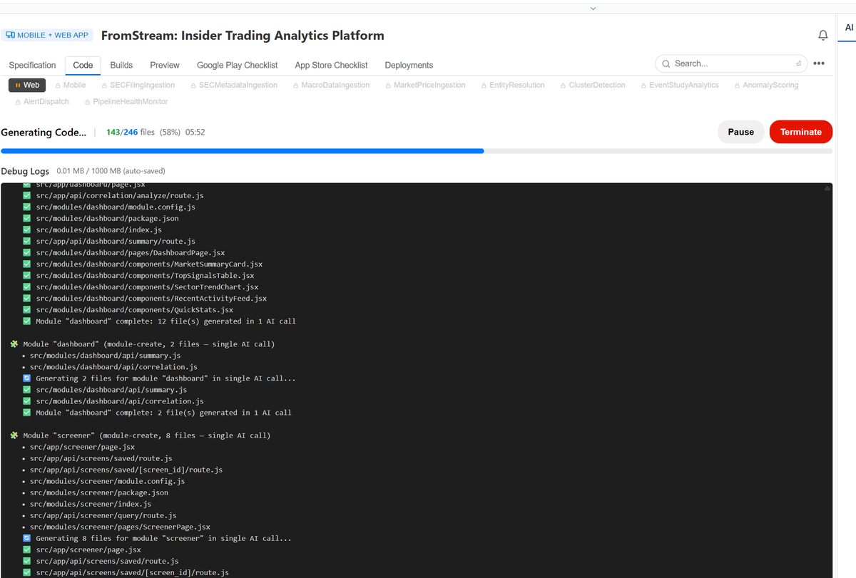Terminate the code generation
Viewport: 856px width, 578px height.
click(800, 132)
